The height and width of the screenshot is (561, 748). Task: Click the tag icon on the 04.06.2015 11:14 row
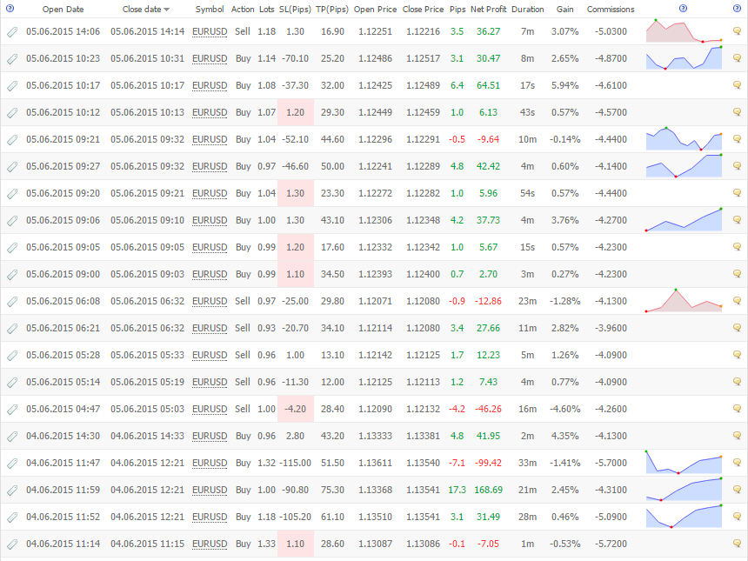click(12, 544)
